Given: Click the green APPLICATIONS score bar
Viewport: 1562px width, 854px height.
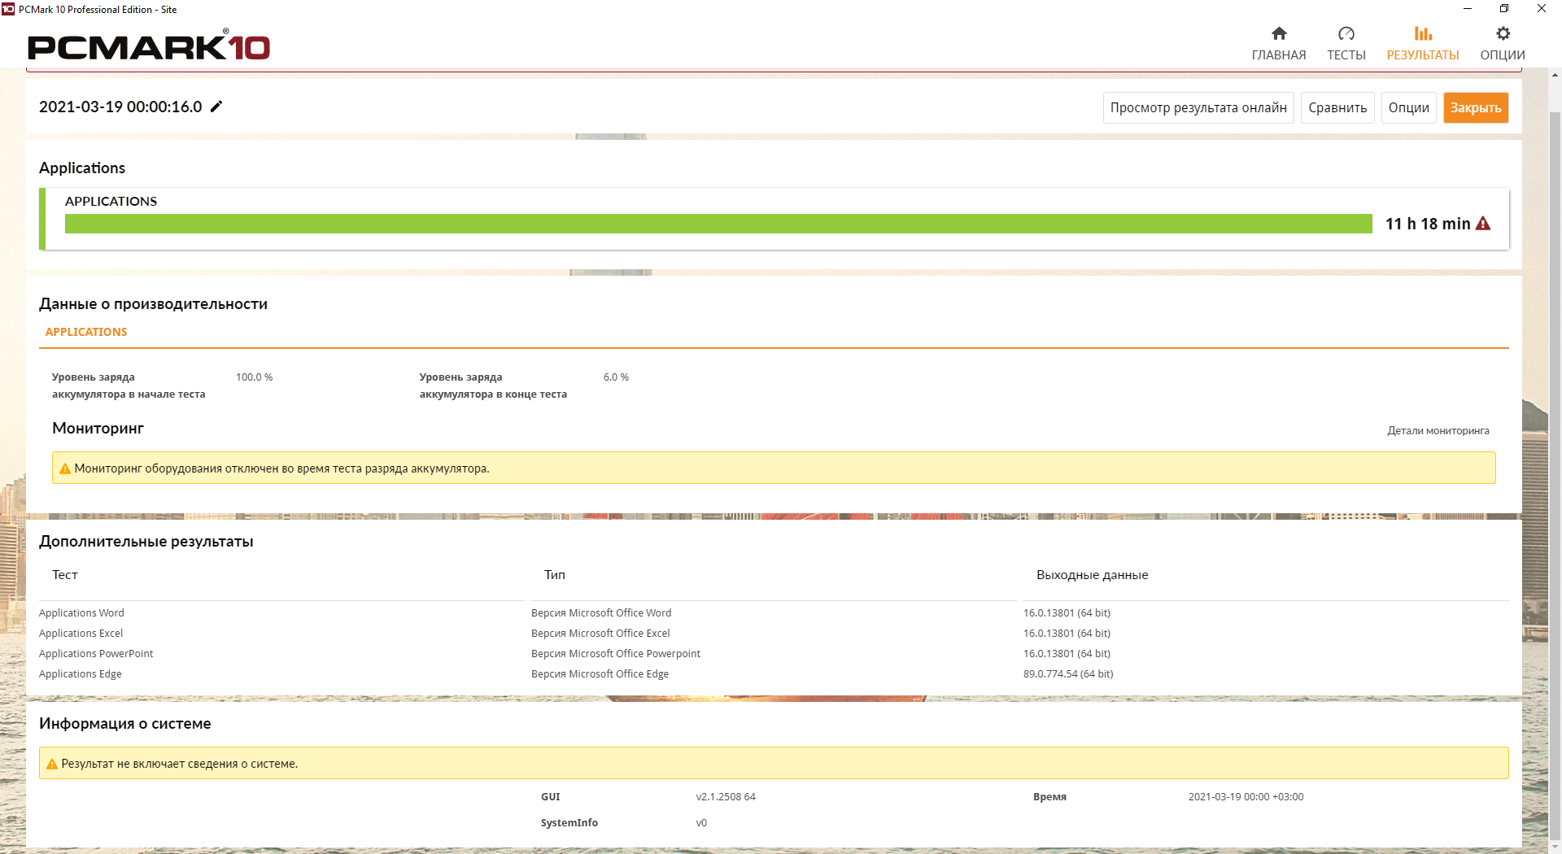Looking at the screenshot, I should (718, 224).
